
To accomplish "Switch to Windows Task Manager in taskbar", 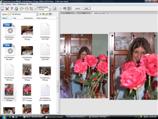I will 98,117.
